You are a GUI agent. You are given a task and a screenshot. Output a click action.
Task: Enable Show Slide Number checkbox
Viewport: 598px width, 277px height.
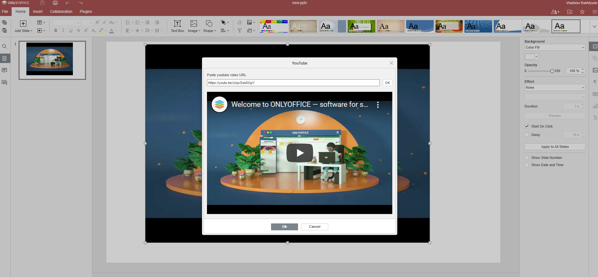coord(527,158)
